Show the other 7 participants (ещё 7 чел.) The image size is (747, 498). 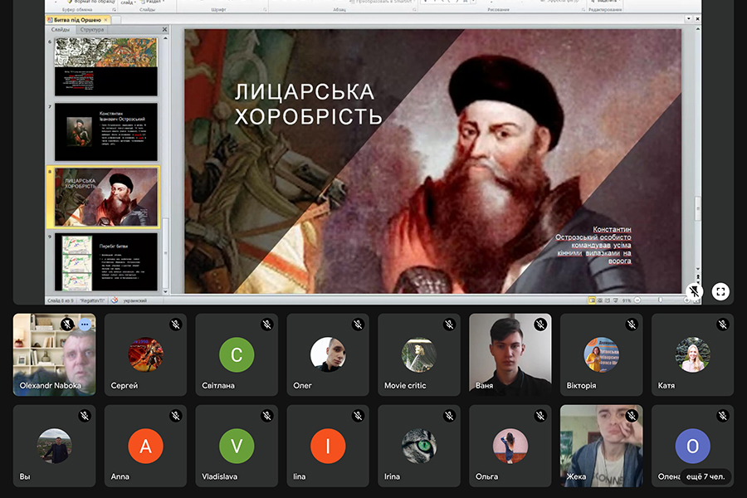(705, 476)
